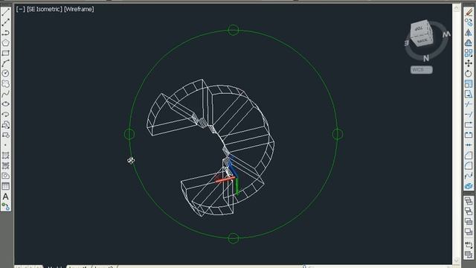Select the Spline tool

tap(5, 94)
